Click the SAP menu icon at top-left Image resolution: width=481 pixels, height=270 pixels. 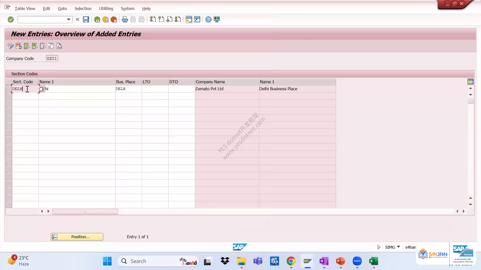tap(8, 7)
